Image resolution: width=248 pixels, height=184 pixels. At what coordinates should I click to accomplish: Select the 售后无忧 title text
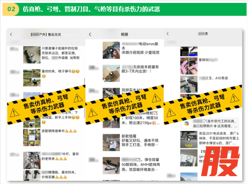pyautogui.click(x=55, y=35)
